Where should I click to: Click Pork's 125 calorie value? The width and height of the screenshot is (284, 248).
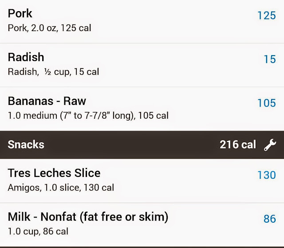point(266,16)
